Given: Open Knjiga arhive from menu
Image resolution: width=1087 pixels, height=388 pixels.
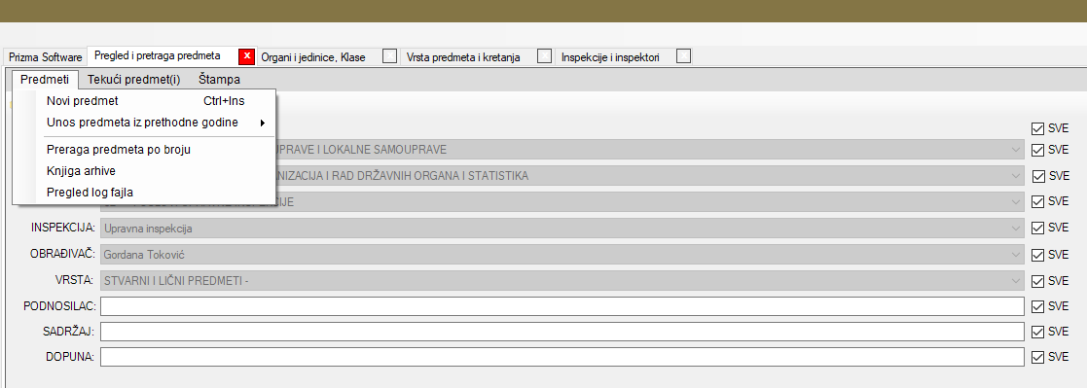Looking at the screenshot, I should click(144, 171).
